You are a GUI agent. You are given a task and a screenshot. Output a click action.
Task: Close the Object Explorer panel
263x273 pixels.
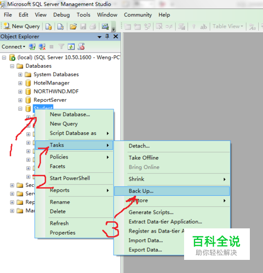tap(116, 36)
